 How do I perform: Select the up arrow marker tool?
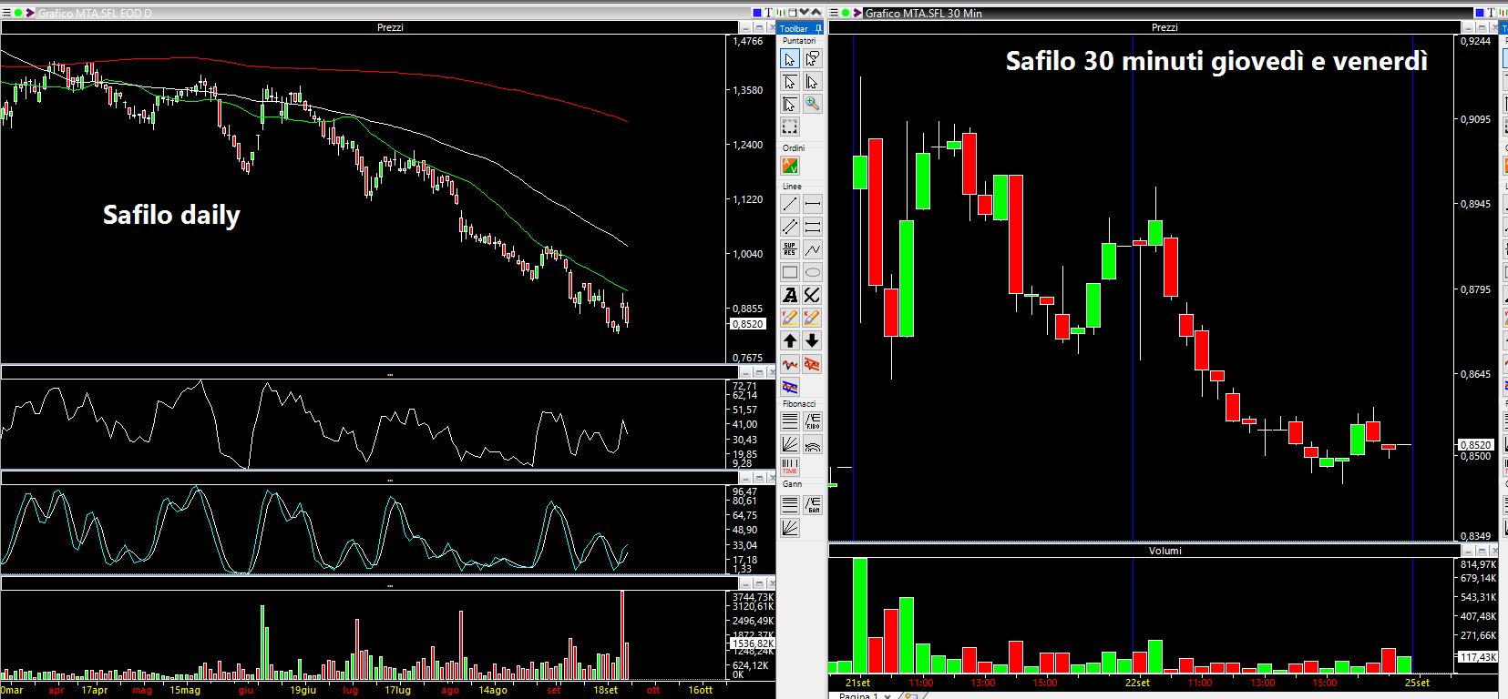tap(790, 340)
